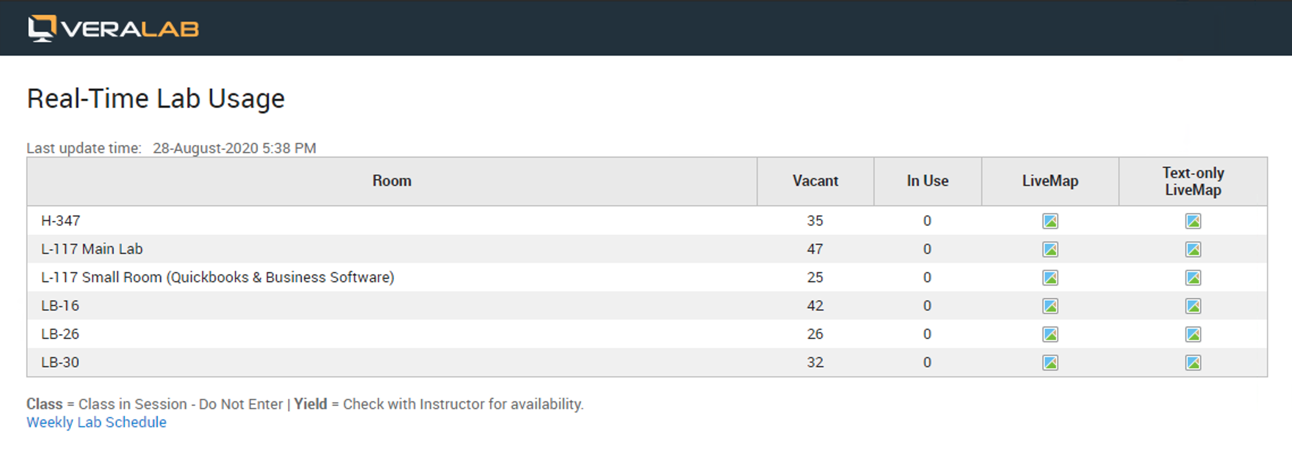Viewport: 1292px width, 468px height.
Task: Open LiveMap for room H-347
Action: point(1050,221)
